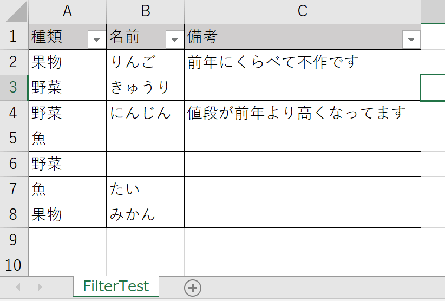This screenshot has height=301, width=445.
Task: Click the cell containing たい
Action: point(145,189)
